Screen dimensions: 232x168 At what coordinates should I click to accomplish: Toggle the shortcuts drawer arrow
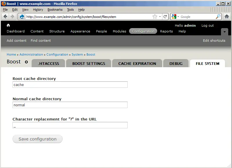tap(224, 32)
